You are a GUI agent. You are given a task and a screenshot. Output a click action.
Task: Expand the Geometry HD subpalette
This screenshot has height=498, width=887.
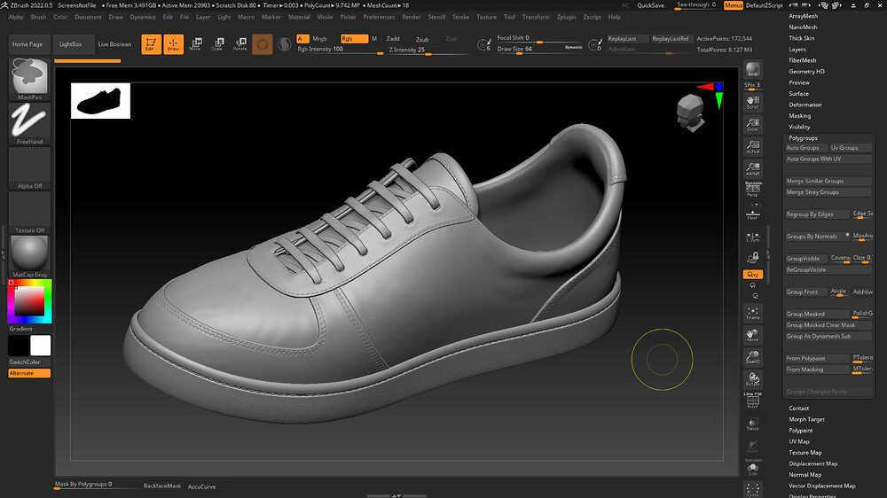tap(806, 71)
